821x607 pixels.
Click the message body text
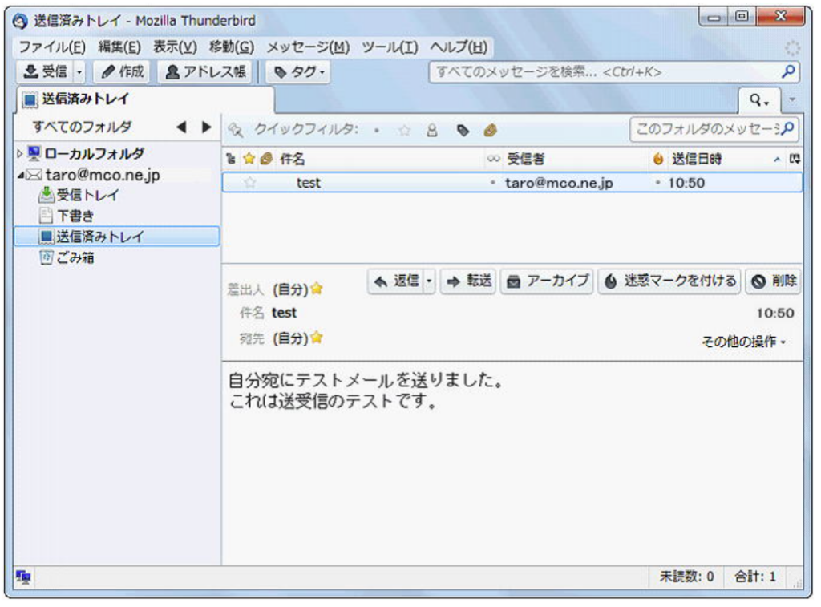click(x=366, y=391)
